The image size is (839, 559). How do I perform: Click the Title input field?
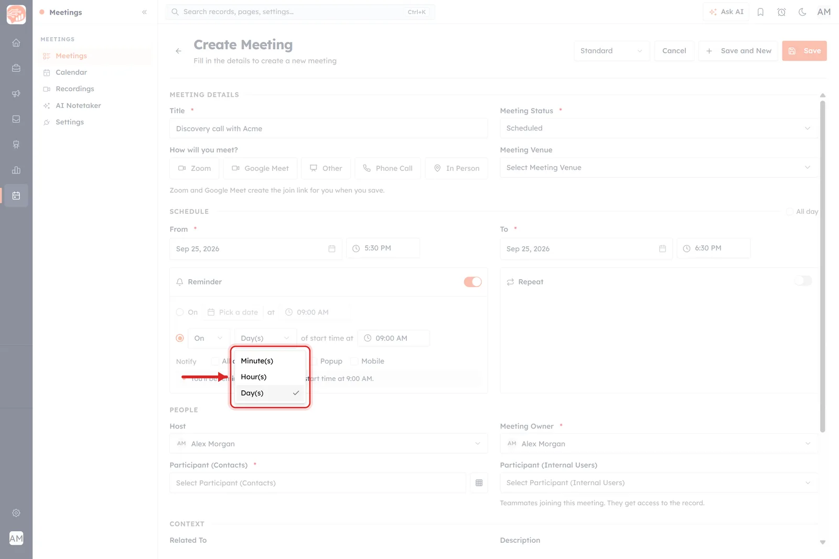tap(328, 128)
